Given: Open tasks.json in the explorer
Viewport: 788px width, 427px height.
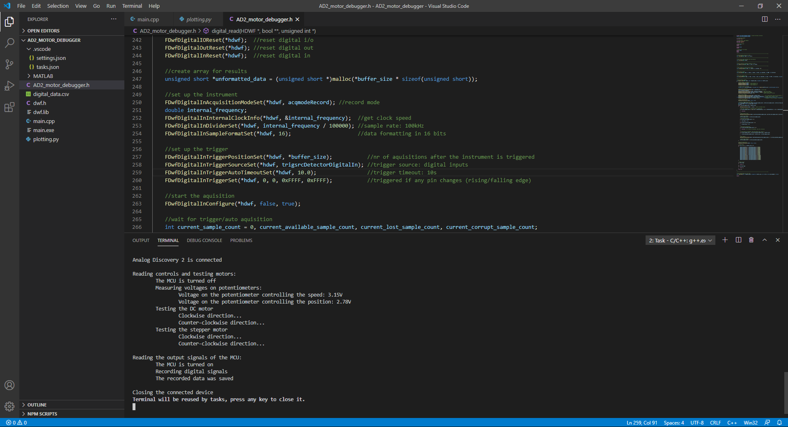Looking at the screenshot, I should (x=72, y=67).
